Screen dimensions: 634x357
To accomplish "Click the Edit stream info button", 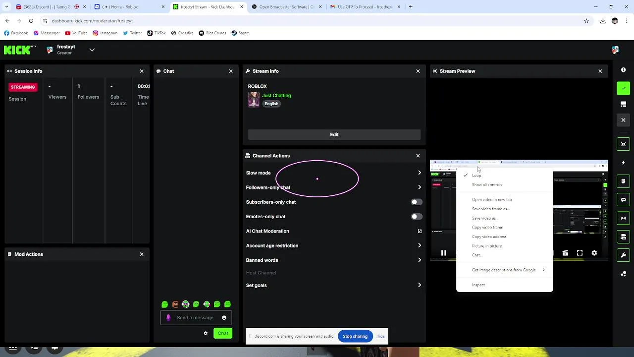I will tap(334, 134).
